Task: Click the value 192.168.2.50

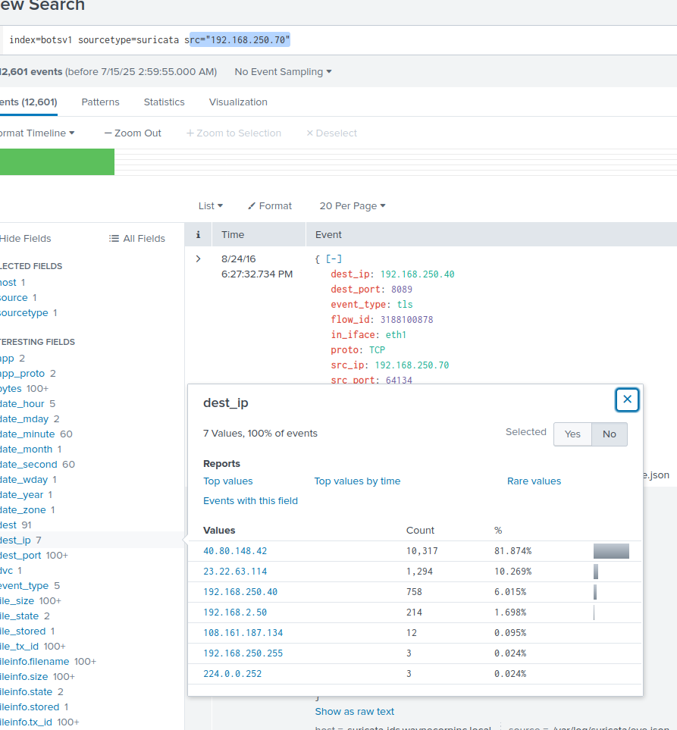Action: click(235, 613)
